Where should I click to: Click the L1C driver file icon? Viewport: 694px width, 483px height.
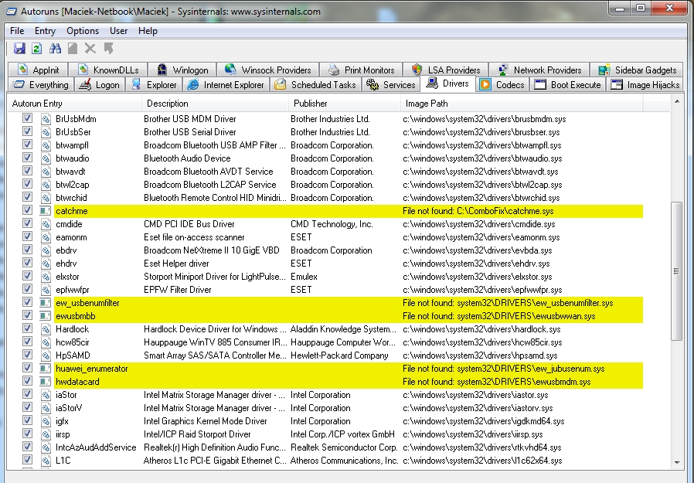[45, 461]
